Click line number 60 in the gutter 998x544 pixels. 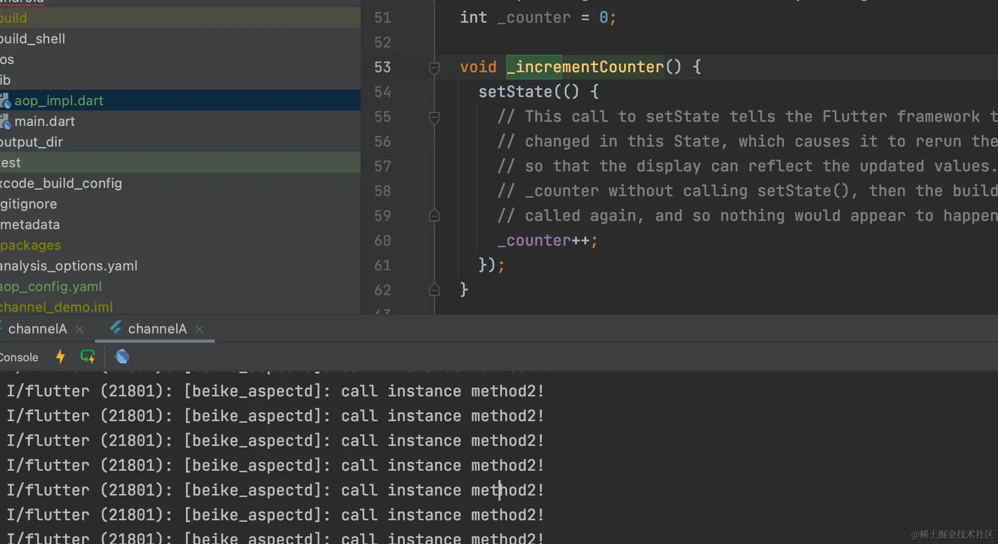click(382, 241)
